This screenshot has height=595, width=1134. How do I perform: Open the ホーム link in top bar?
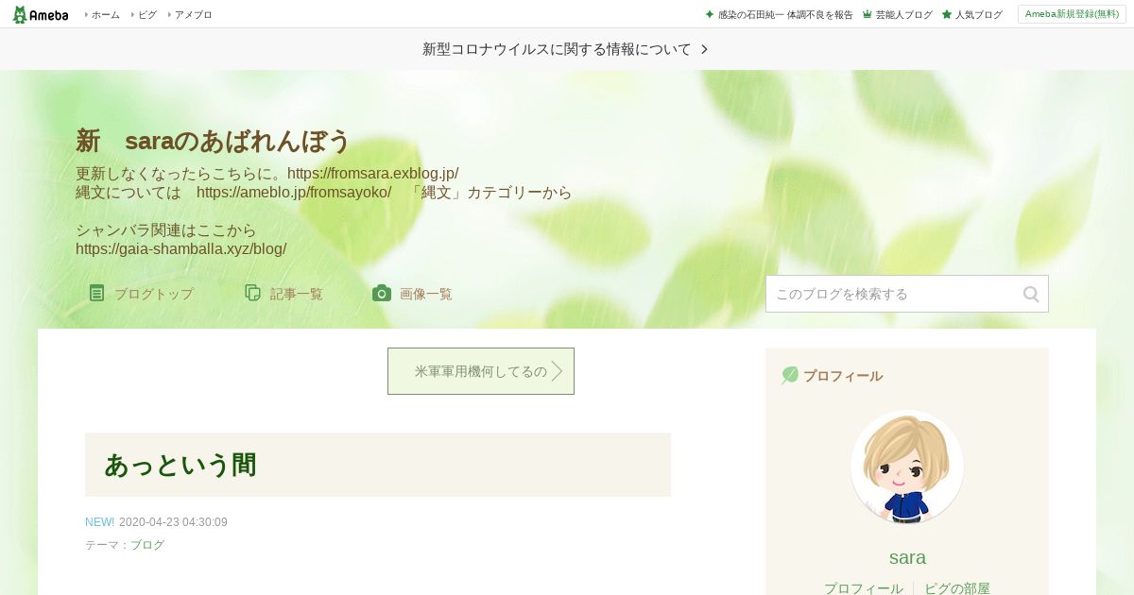[x=105, y=15]
